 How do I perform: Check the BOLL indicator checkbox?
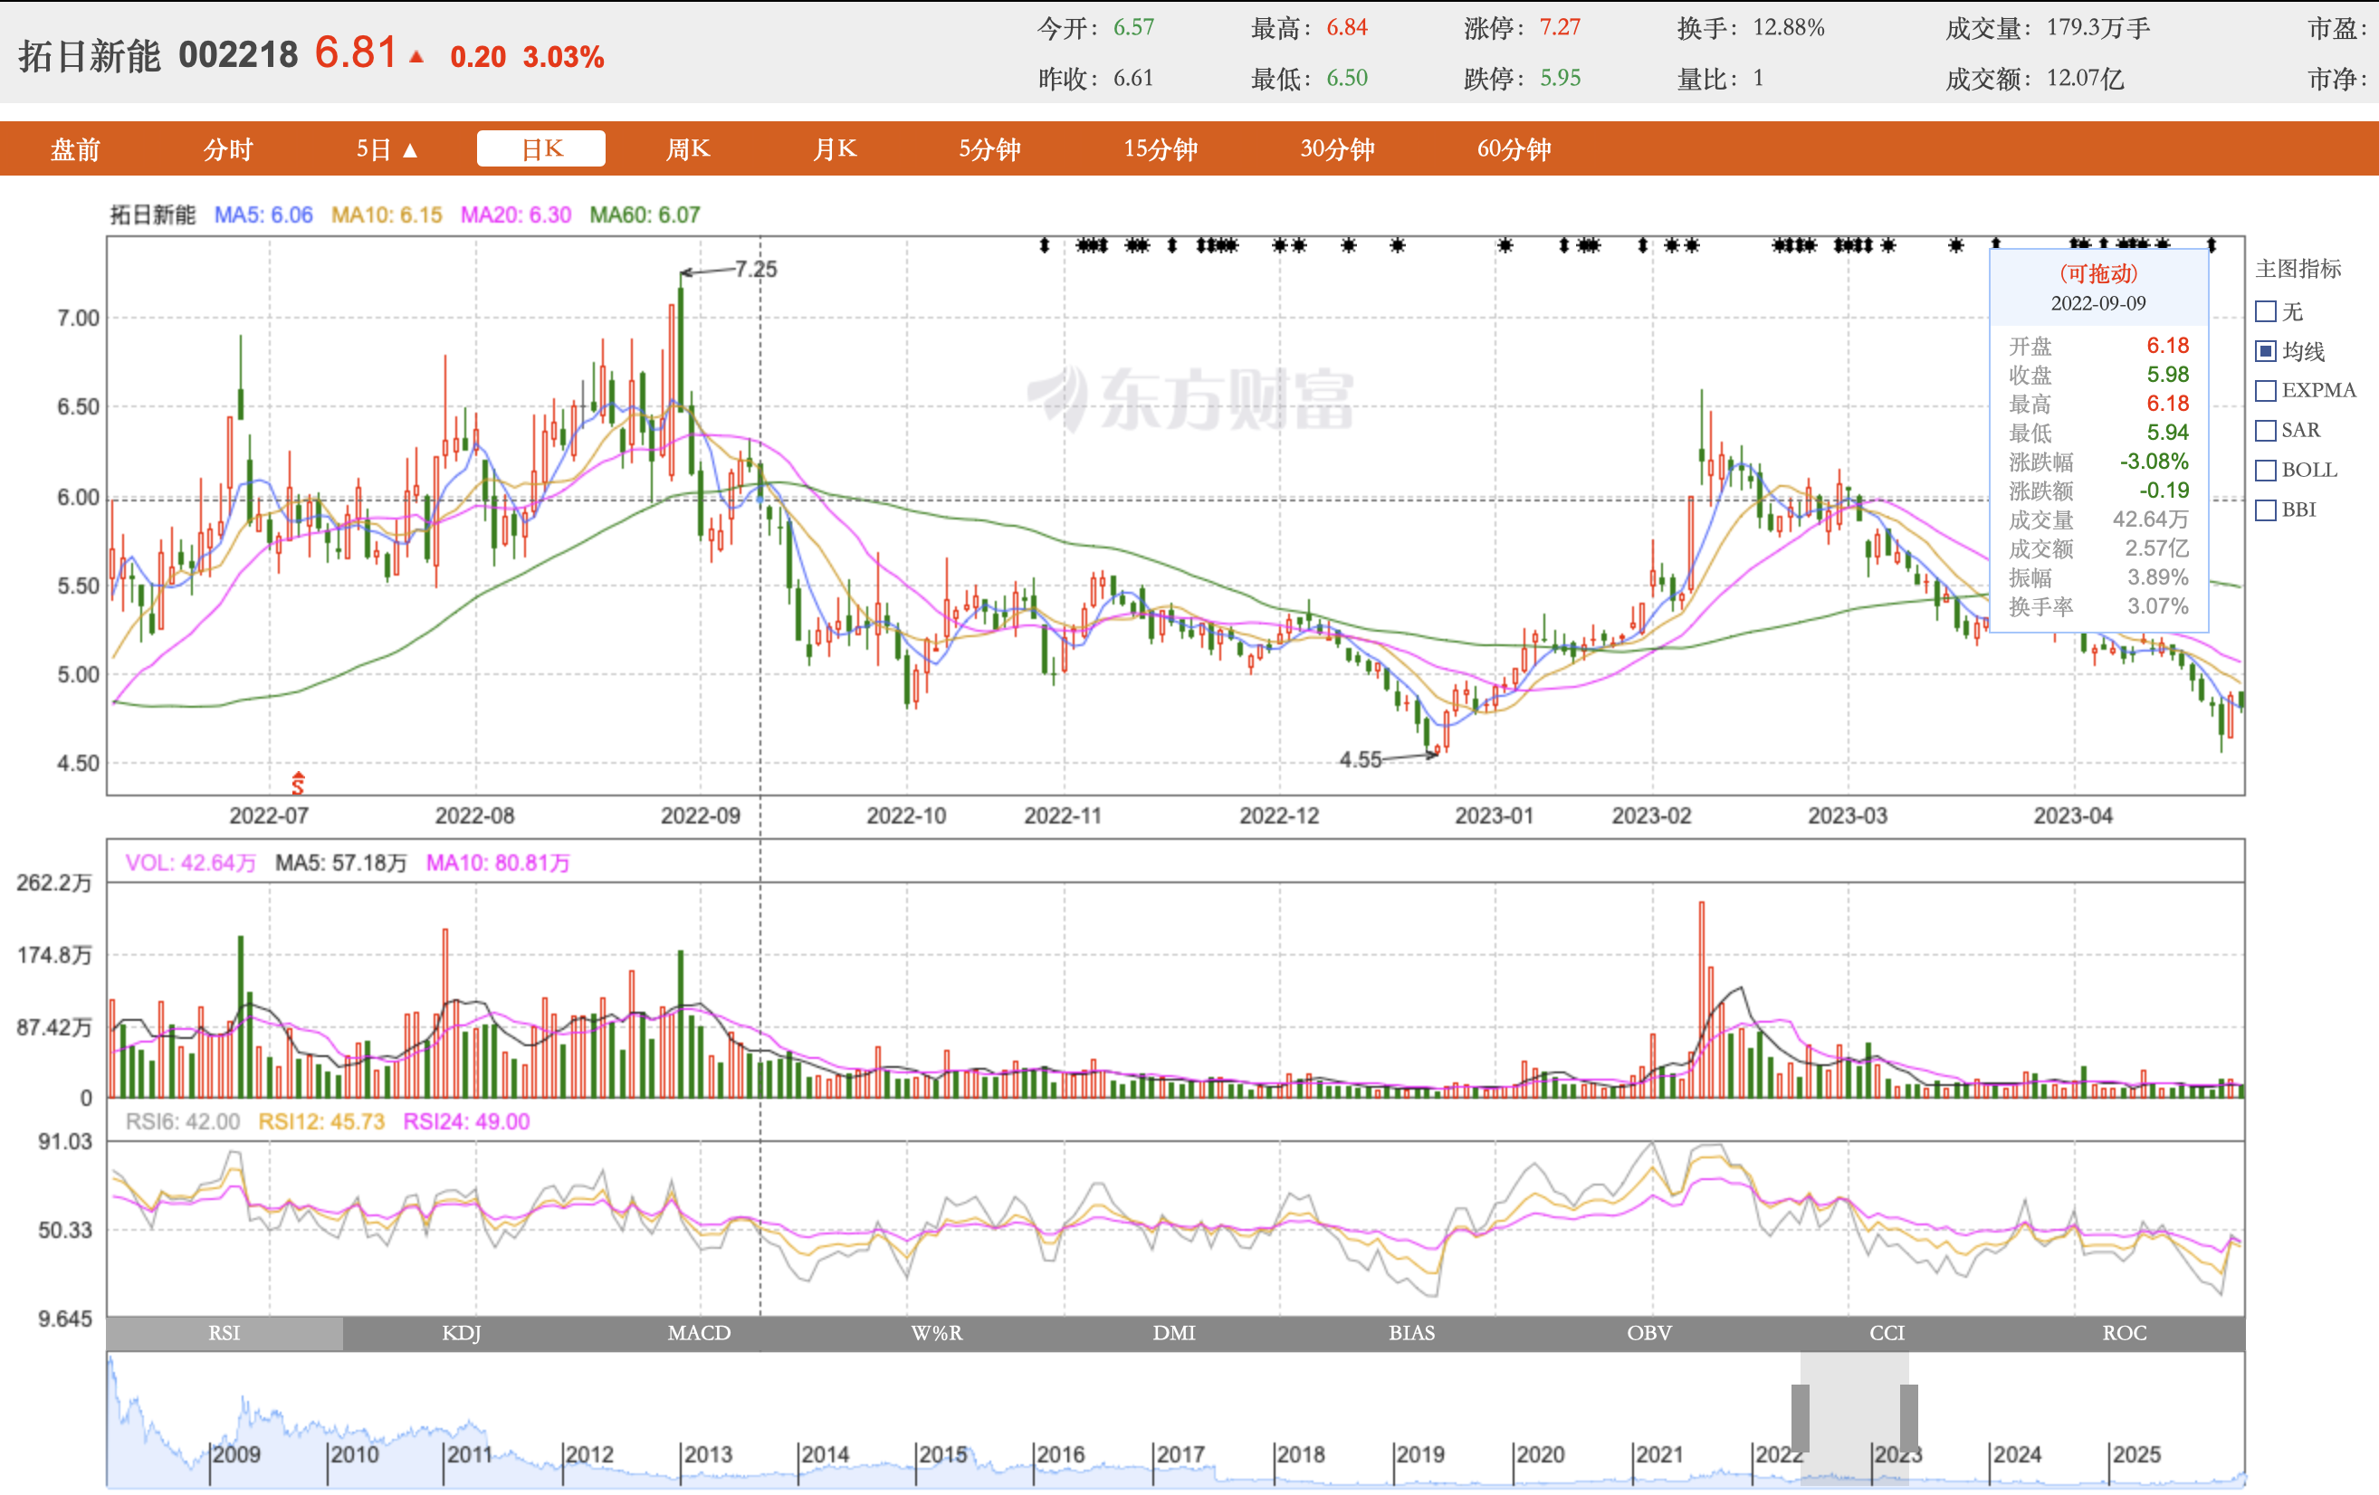(2267, 471)
